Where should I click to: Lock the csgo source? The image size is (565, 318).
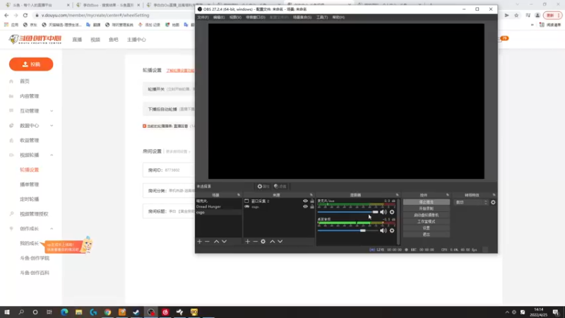click(x=312, y=206)
